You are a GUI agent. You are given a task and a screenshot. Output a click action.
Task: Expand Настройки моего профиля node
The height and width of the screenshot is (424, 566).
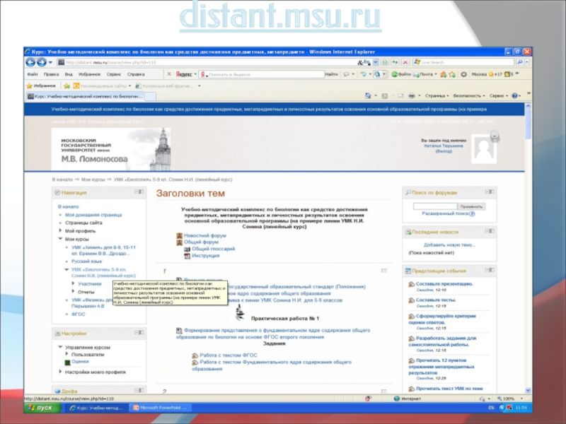tap(60, 372)
